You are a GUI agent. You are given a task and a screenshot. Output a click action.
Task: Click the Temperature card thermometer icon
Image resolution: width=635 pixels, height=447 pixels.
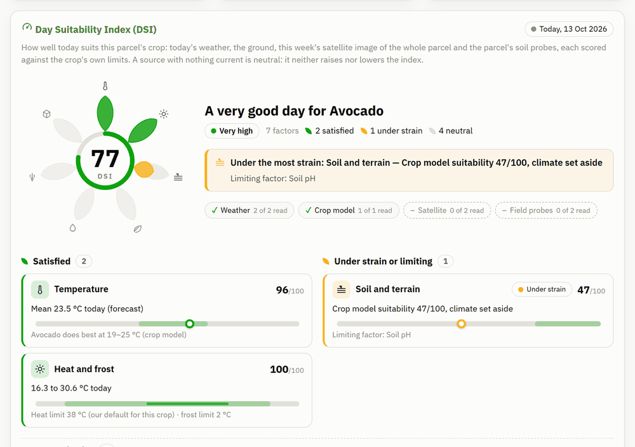(40, 290)
